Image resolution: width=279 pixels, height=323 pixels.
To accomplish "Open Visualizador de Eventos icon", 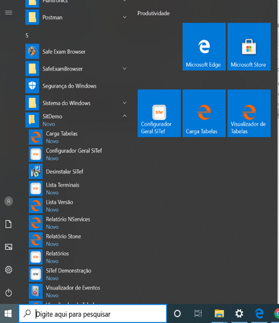I will [35, 292].
